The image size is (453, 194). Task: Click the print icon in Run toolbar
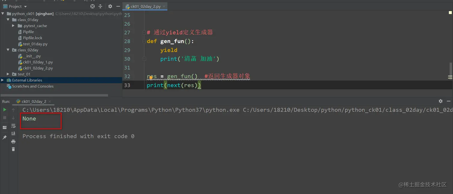13,141
